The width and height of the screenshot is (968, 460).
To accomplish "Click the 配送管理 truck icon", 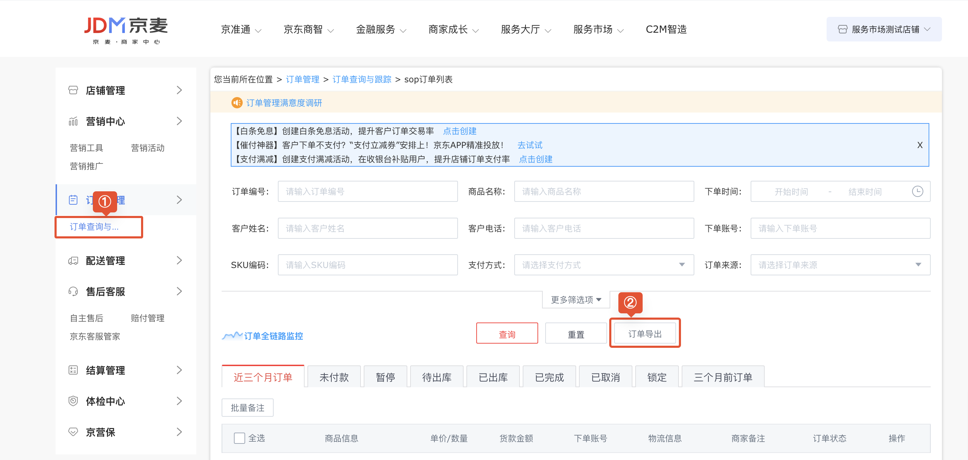I will click(73, 261).
